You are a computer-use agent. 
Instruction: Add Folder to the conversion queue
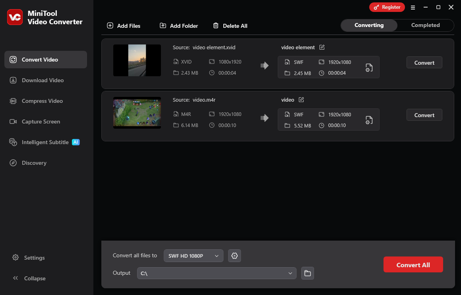(x=178, y=26)
